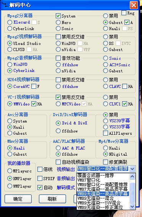Uncheck the HA box beside WMVideo
This screenshot has width=142, height=217.
point(34,104)
